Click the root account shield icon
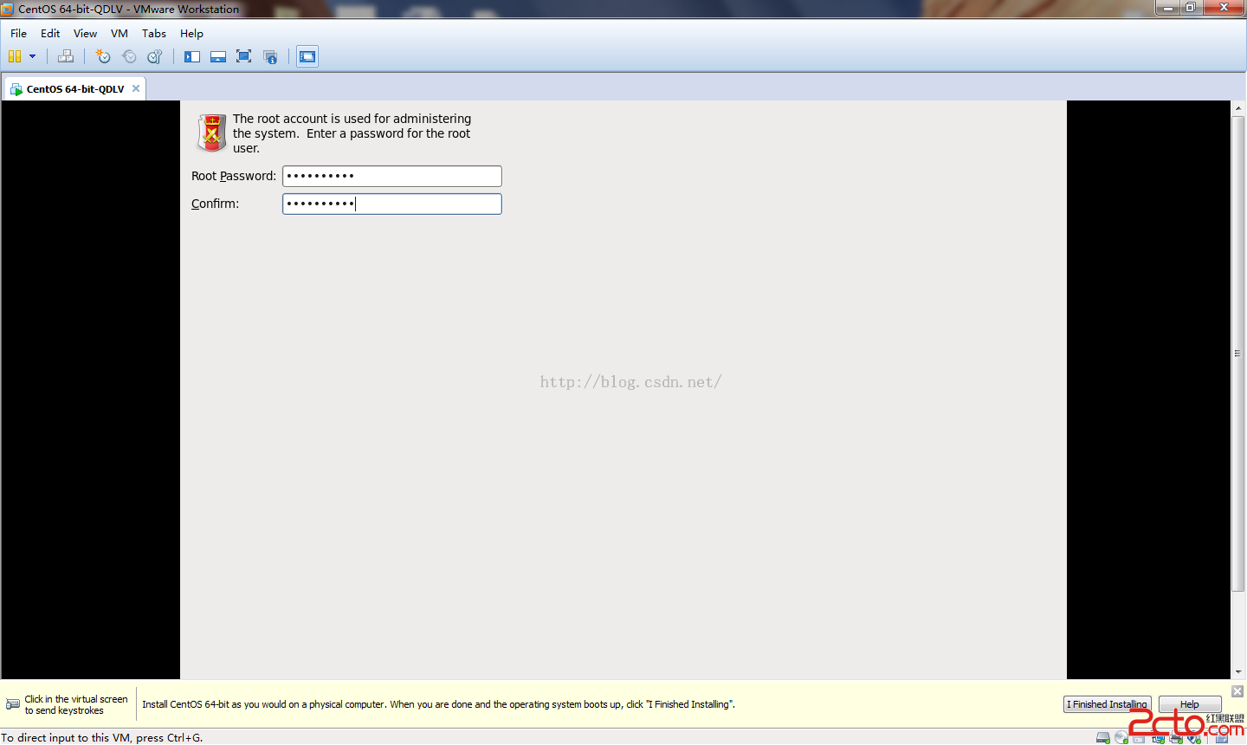Image resolution: width=1247 pixels, height=745 pixels. click(x=211, y=133)
